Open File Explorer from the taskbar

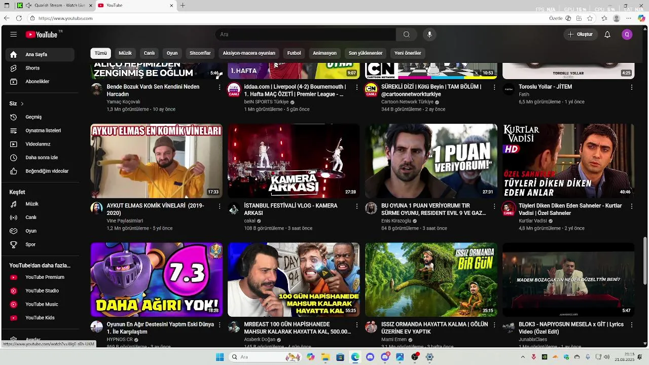pos(325,357)
